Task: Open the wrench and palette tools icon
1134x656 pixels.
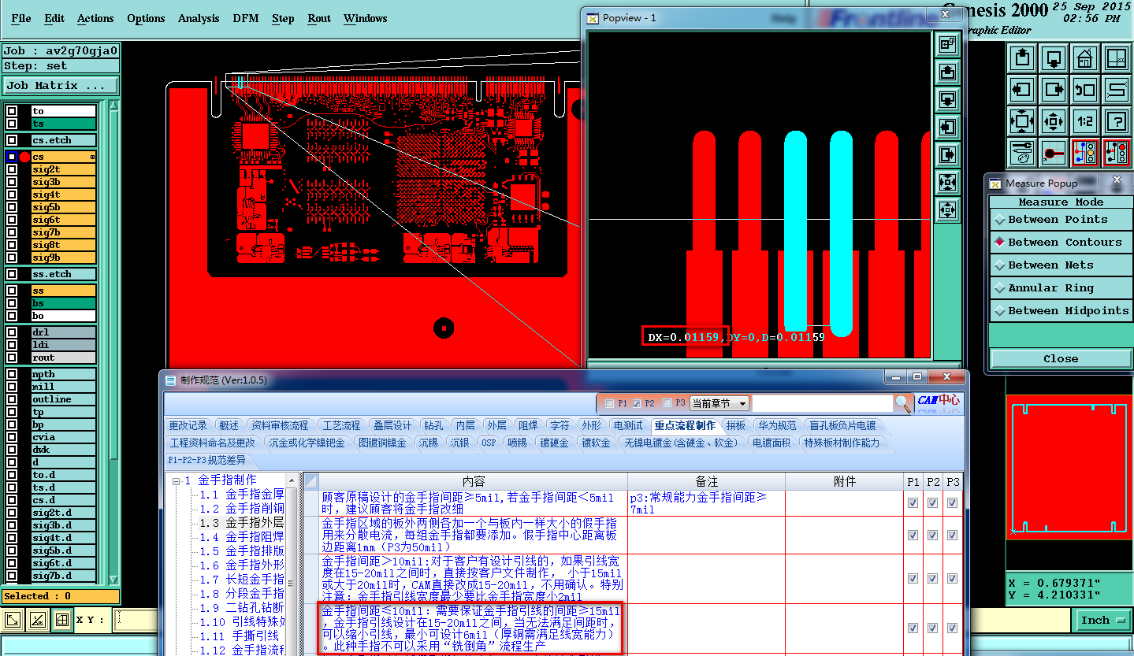Action: (x=1022, y=153)
